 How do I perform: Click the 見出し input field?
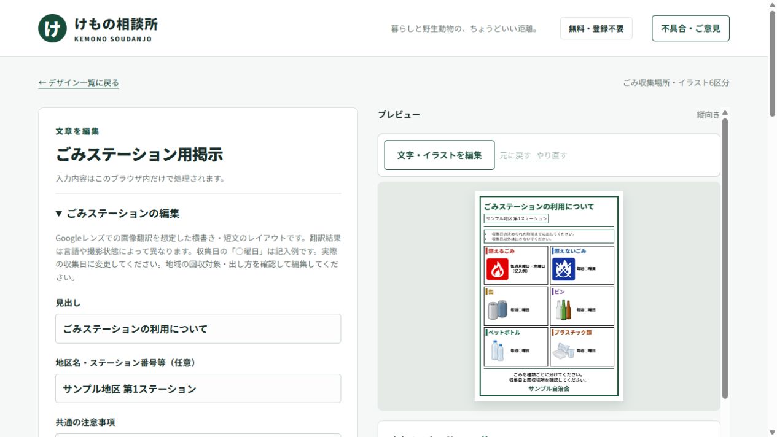(x=198, y=329)
